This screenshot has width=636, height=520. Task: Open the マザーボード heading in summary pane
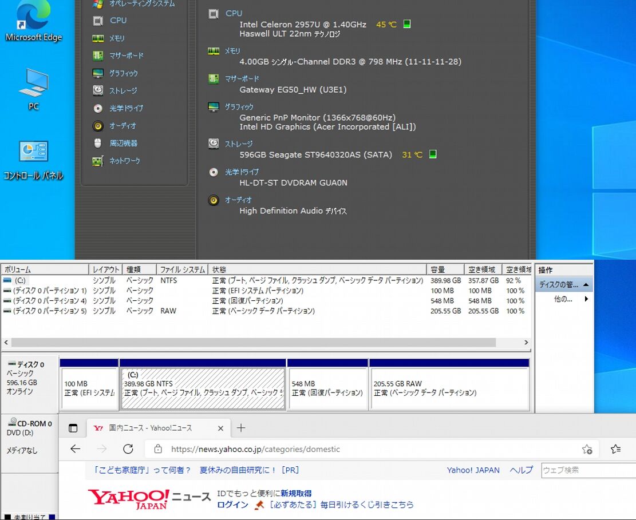pyautogui.click(x=242, y=78)
